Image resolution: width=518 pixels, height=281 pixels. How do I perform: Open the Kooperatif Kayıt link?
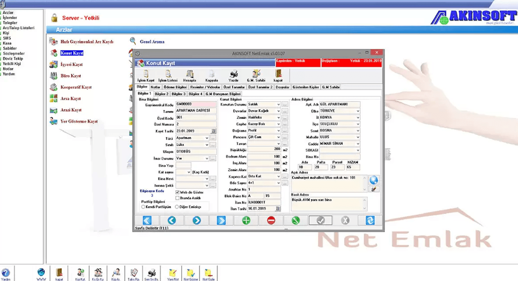pos(76,87)
